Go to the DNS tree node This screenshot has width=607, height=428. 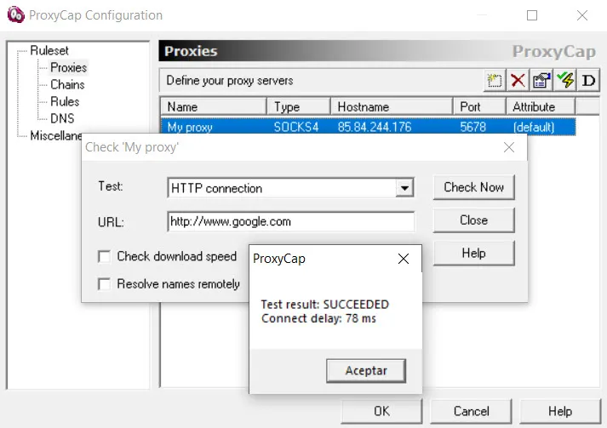tap(62, 118)
